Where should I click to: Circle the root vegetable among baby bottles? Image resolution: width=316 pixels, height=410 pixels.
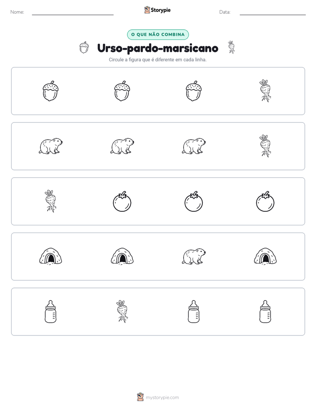point(122,311)
